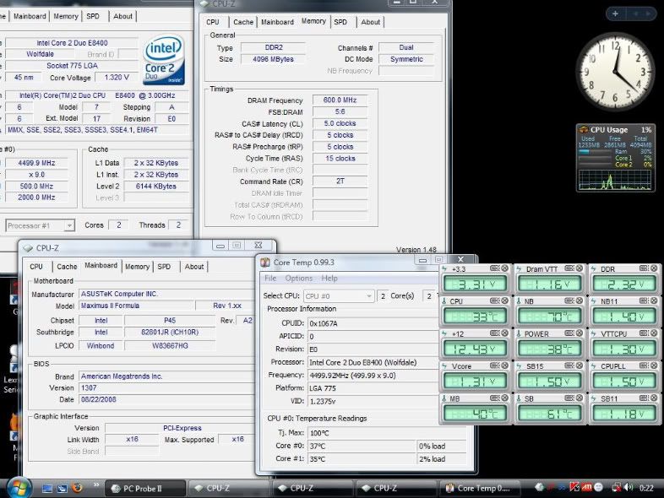Switch to SPD tab in CPU-Z Memory window
The width and height of the screenshot is (664, 498).
point(340,22)
